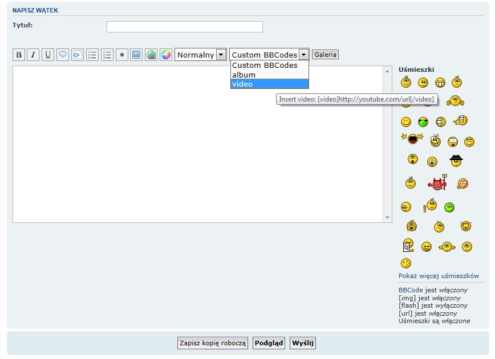Insert a numbered list
The height and width of the screenshot is (359, 495).
pos(107,55)
